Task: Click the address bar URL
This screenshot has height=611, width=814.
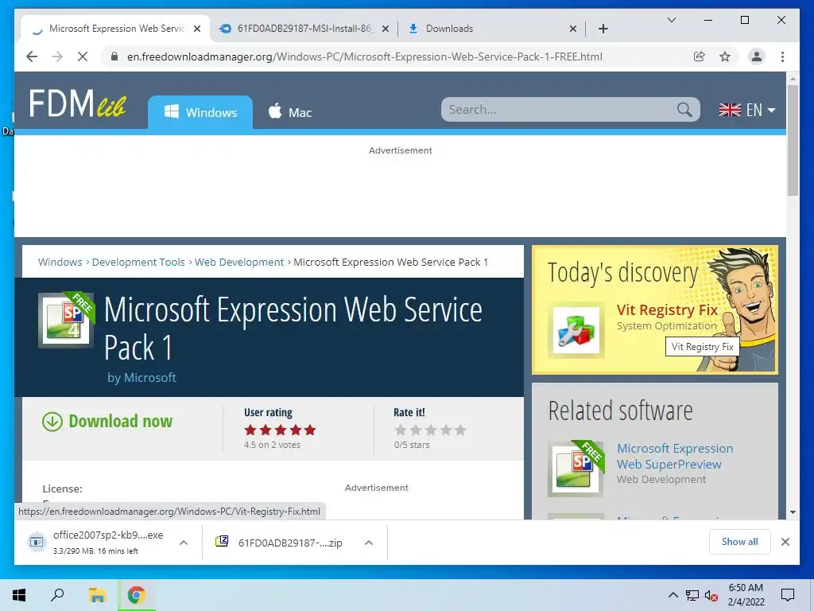Action: (x=364, y=56)
